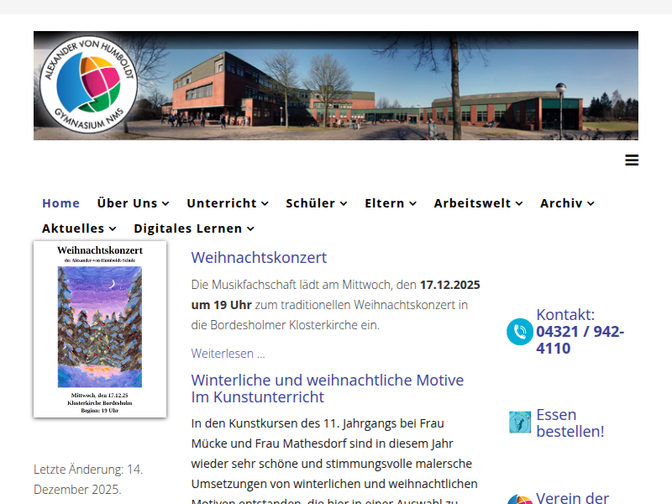Click the round phone Kontakt icon
672x504 pixels.
tap(519, 332)
